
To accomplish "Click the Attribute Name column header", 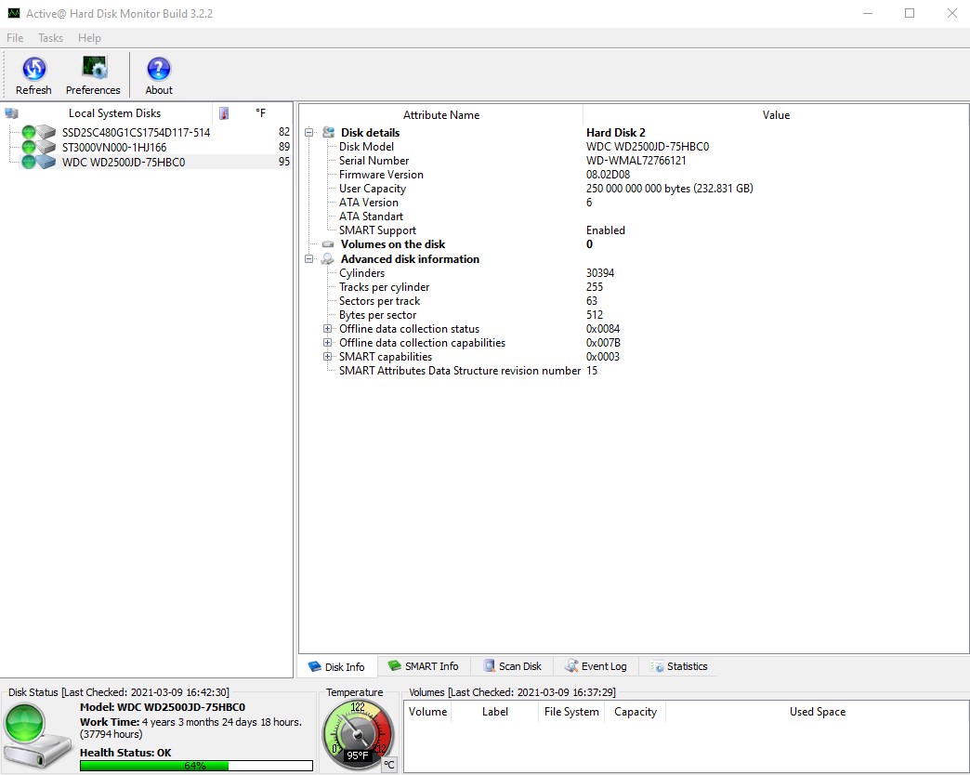I will point(440,115).
